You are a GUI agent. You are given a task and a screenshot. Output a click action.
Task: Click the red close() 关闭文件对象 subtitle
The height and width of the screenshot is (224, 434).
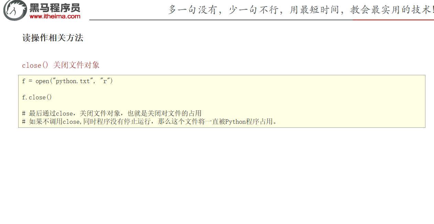(x=61, y=65)
